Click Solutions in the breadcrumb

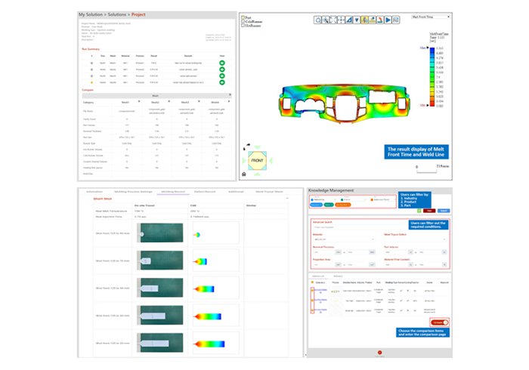click(116, 14)
